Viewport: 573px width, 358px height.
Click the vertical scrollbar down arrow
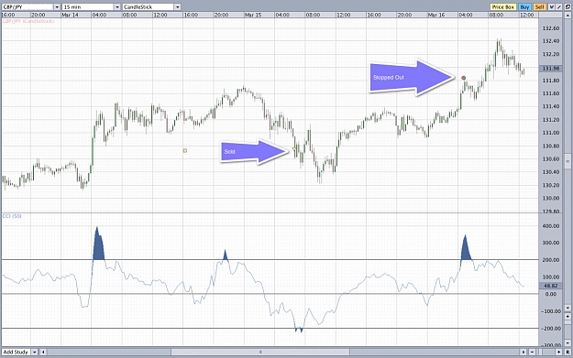567,308
